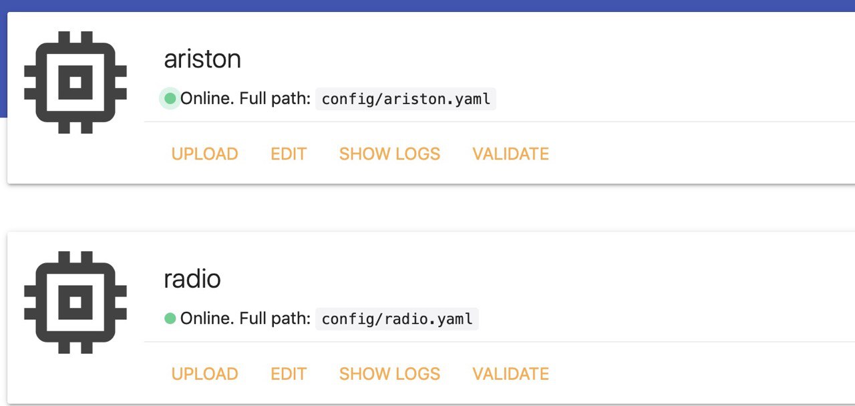Edit the ariston configuration
Screen dimensions: 855x406
pos(289,154)
